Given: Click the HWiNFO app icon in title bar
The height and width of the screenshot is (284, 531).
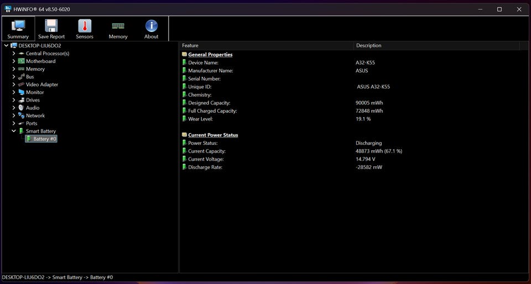Looking at the screenshot, I should click(x=8, y=9).
